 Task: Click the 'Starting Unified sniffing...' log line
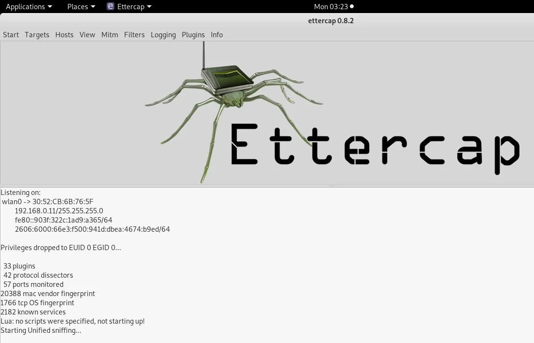tap(41, 330)
